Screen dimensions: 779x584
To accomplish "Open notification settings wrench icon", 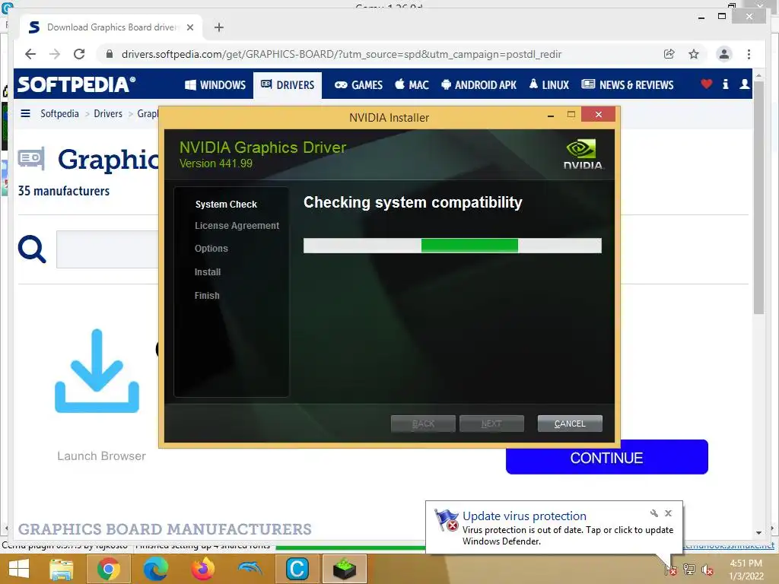I will [x=653, y=513].
